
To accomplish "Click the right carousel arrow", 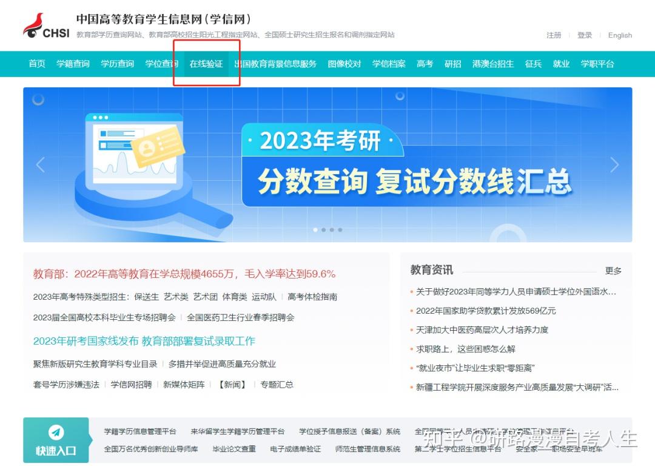I will click(614, 164).
